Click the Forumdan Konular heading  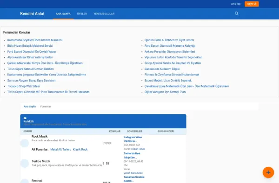[17, 32]
